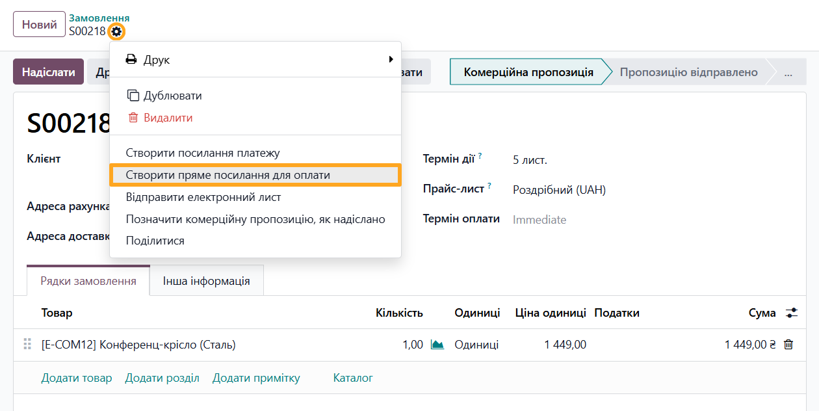819x411 pixels.
Task: Expand more status stages via ellipsis
Action: point(788,72)
